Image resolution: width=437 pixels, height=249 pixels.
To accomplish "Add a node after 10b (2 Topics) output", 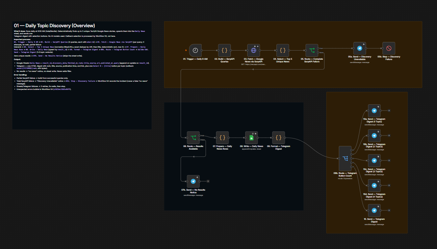I will (x=389, y=135).
